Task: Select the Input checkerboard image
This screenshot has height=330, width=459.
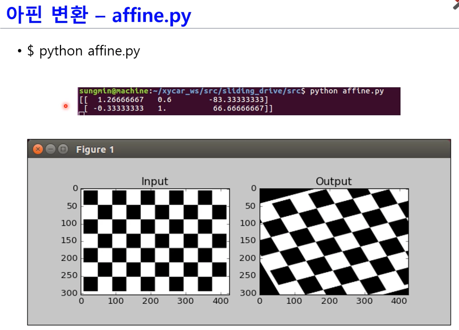Action: (155, 242)
